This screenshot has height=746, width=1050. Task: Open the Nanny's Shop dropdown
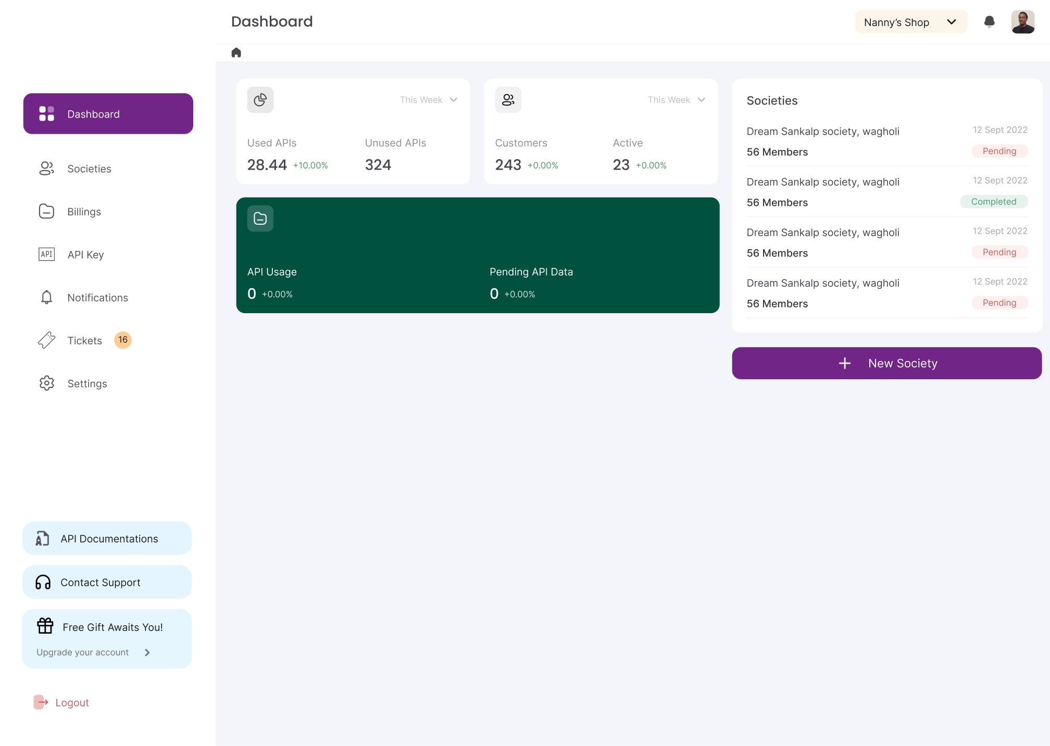point(910,22)
